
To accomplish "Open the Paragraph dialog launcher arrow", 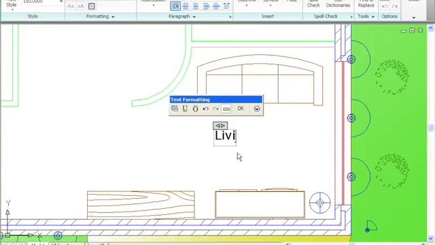I will (x=230, y=17).
